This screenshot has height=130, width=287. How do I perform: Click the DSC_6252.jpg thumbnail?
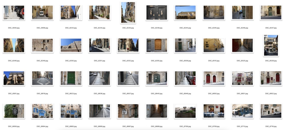point(128,45)
